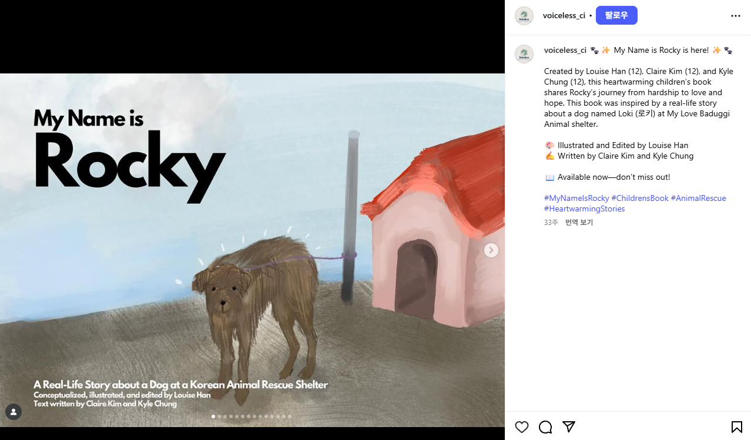Screen dimensions: 751x440
Task: Open the #HeartwarmingStories hashtag
Action: point(584,209)
